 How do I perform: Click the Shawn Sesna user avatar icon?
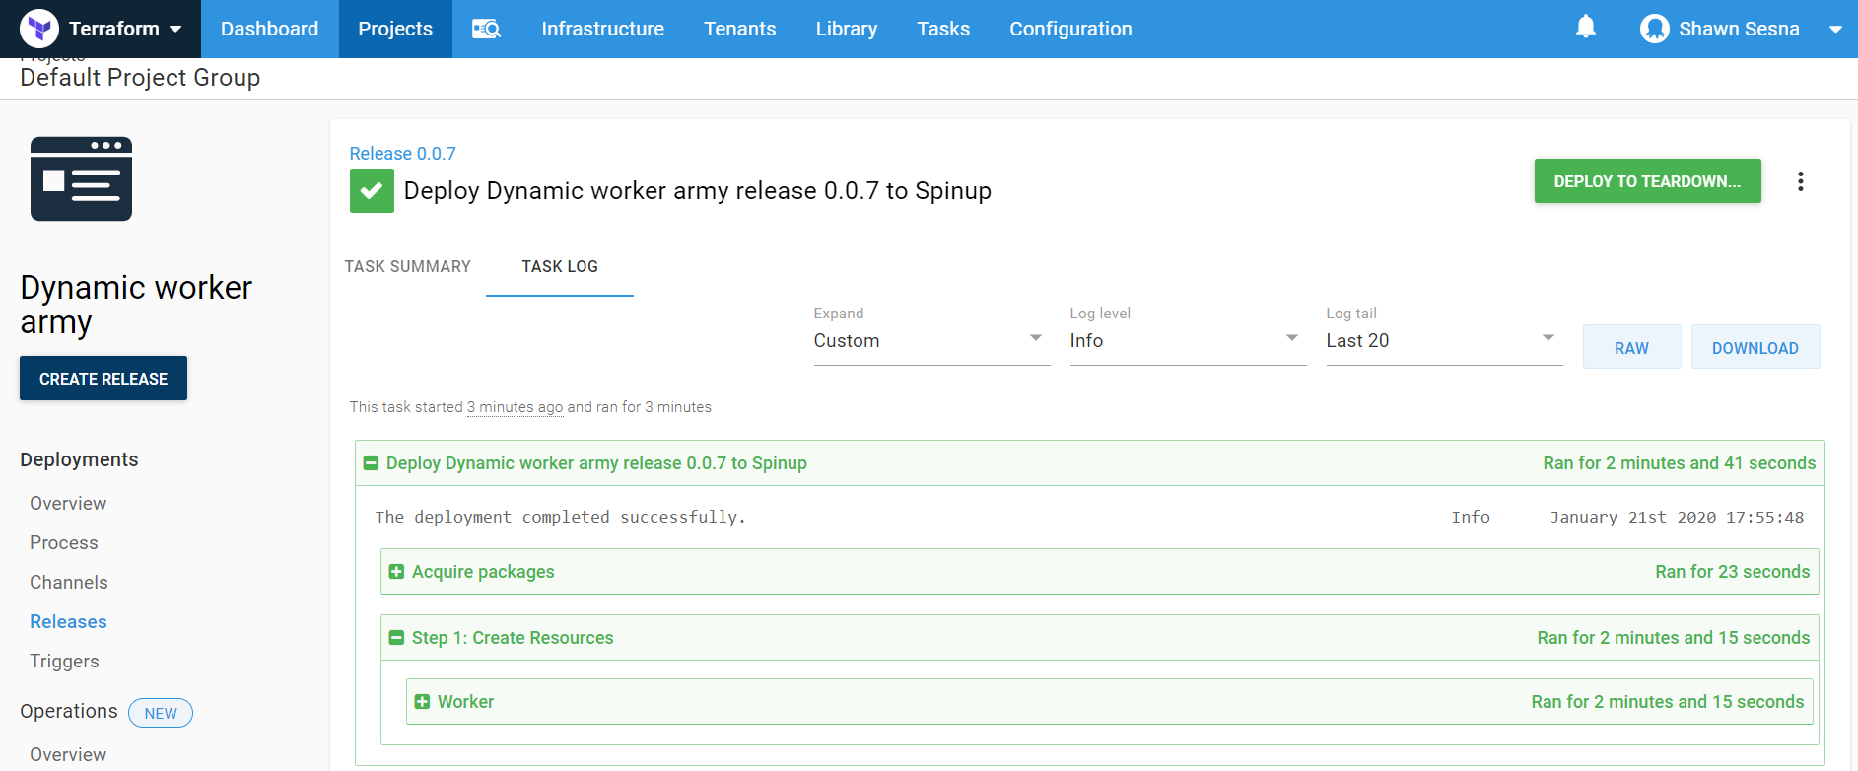point(1654,29)
